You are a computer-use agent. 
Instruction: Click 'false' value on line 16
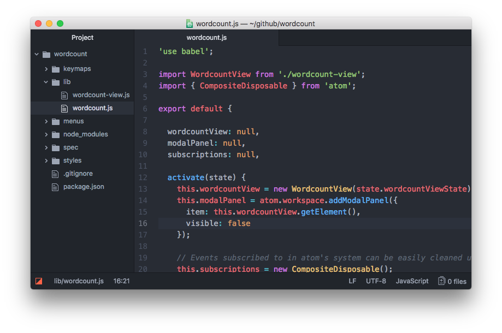239,223
